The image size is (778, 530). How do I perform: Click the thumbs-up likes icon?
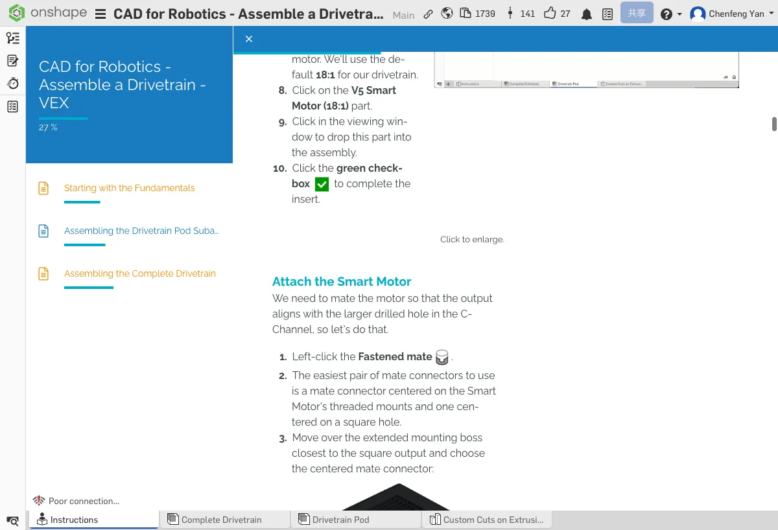click(550, 14)
